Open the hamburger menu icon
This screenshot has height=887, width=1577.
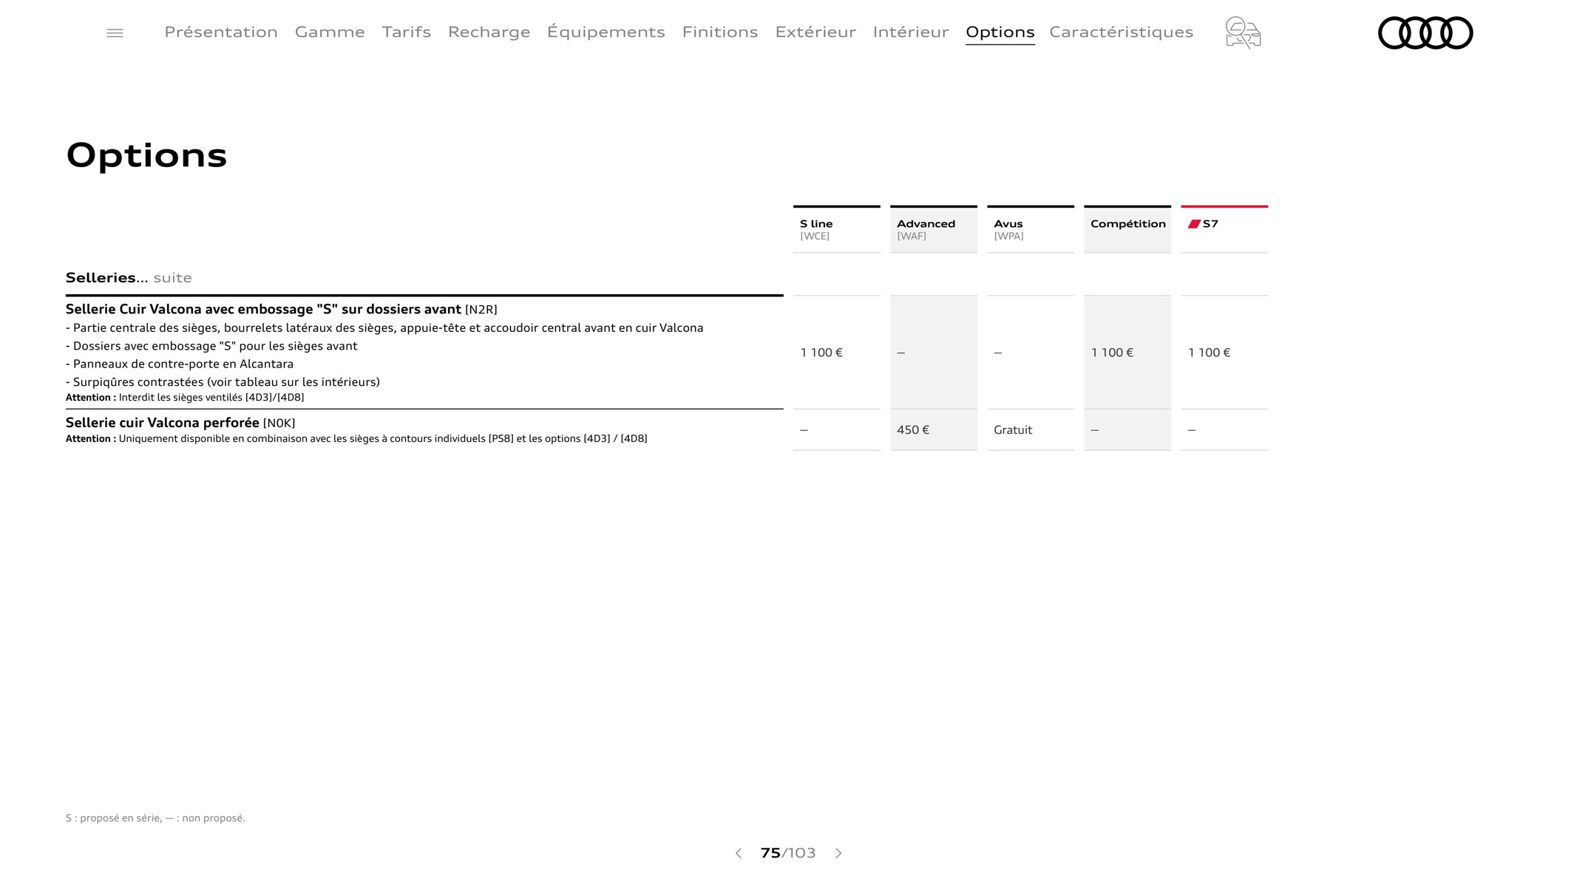[x=115, y=33]
